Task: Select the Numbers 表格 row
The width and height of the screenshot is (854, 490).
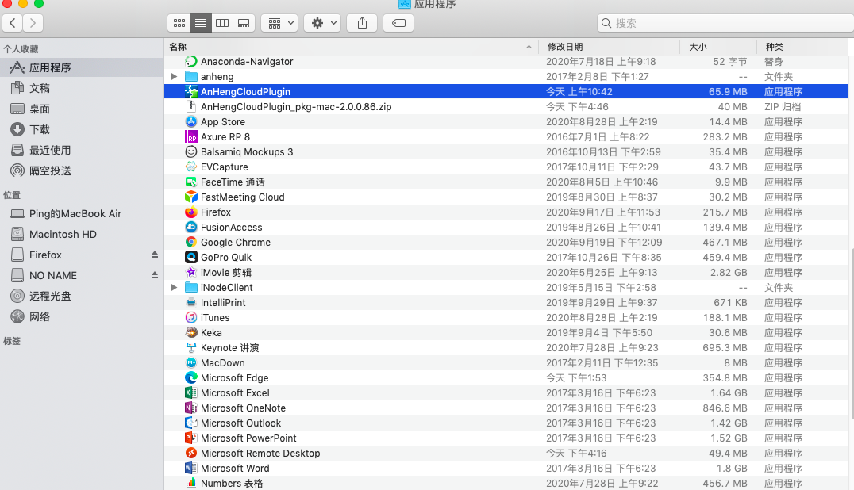Action: pos(506,483)
